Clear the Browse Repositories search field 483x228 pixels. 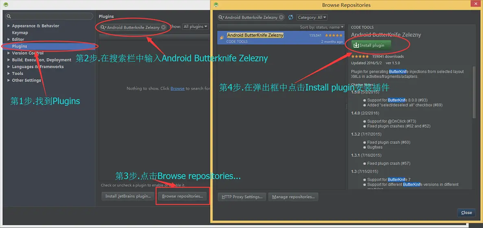tap(281, 17)
